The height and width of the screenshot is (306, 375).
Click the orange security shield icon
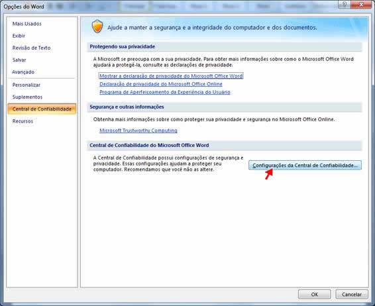click(97, 26)
